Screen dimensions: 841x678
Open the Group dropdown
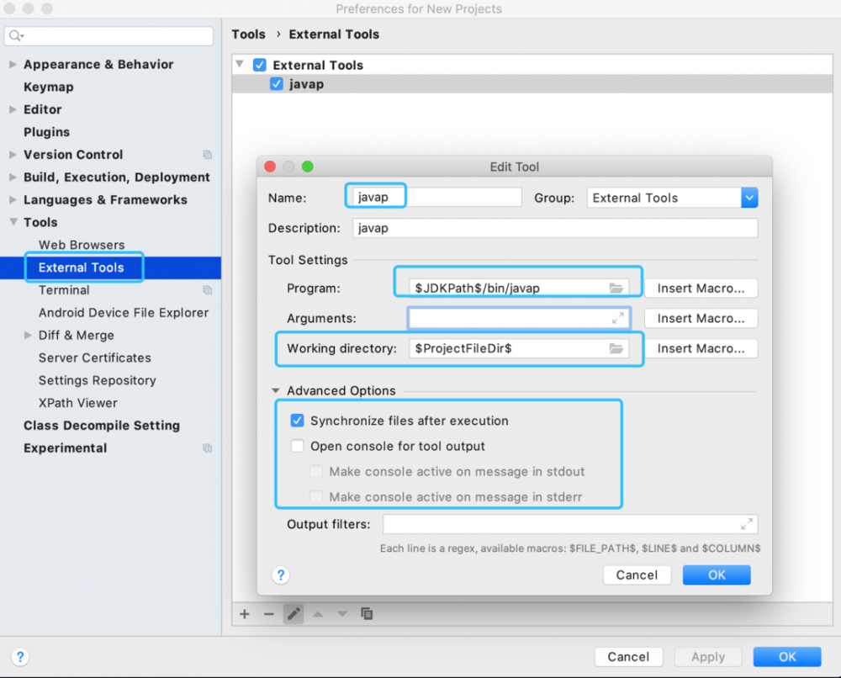(x=749, y=198)
